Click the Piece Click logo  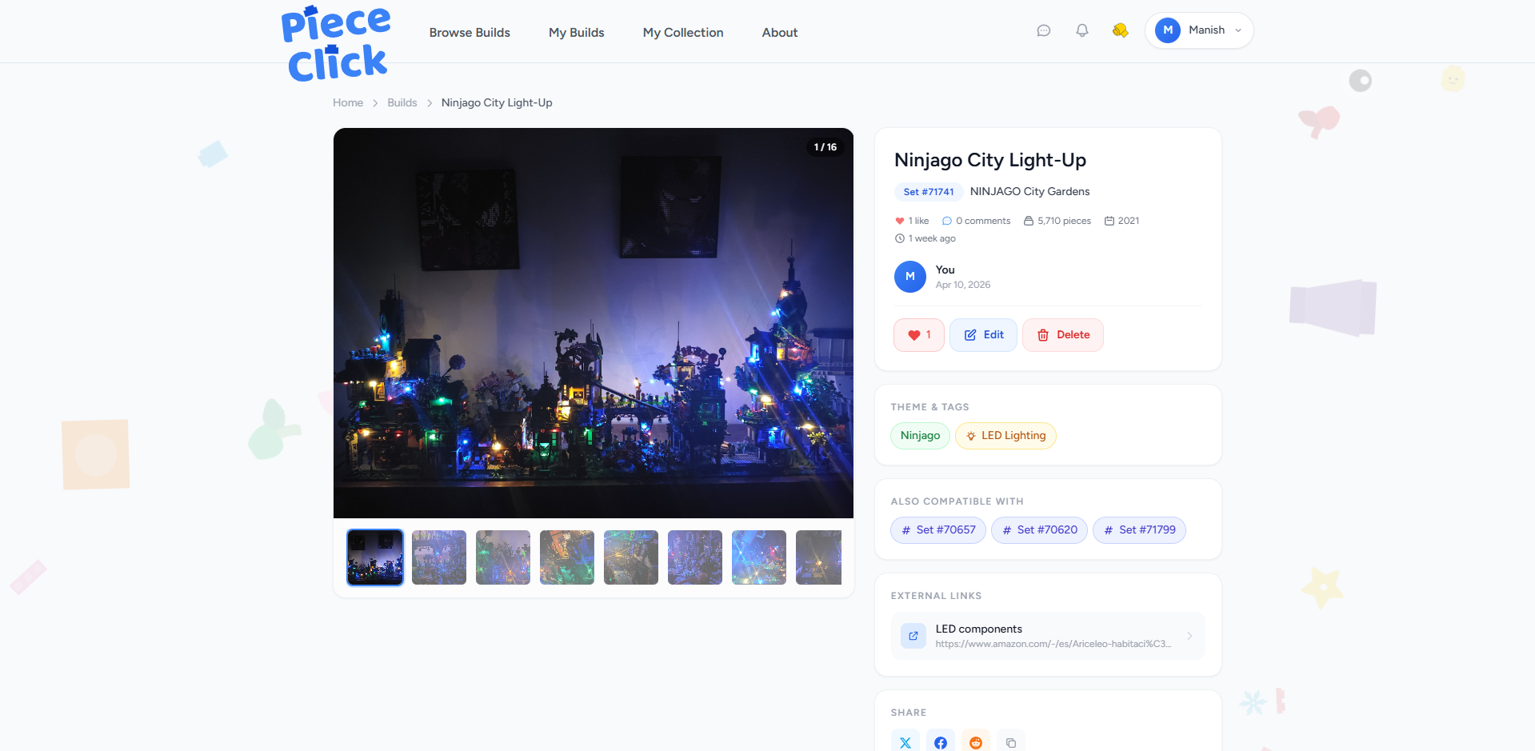336,43
